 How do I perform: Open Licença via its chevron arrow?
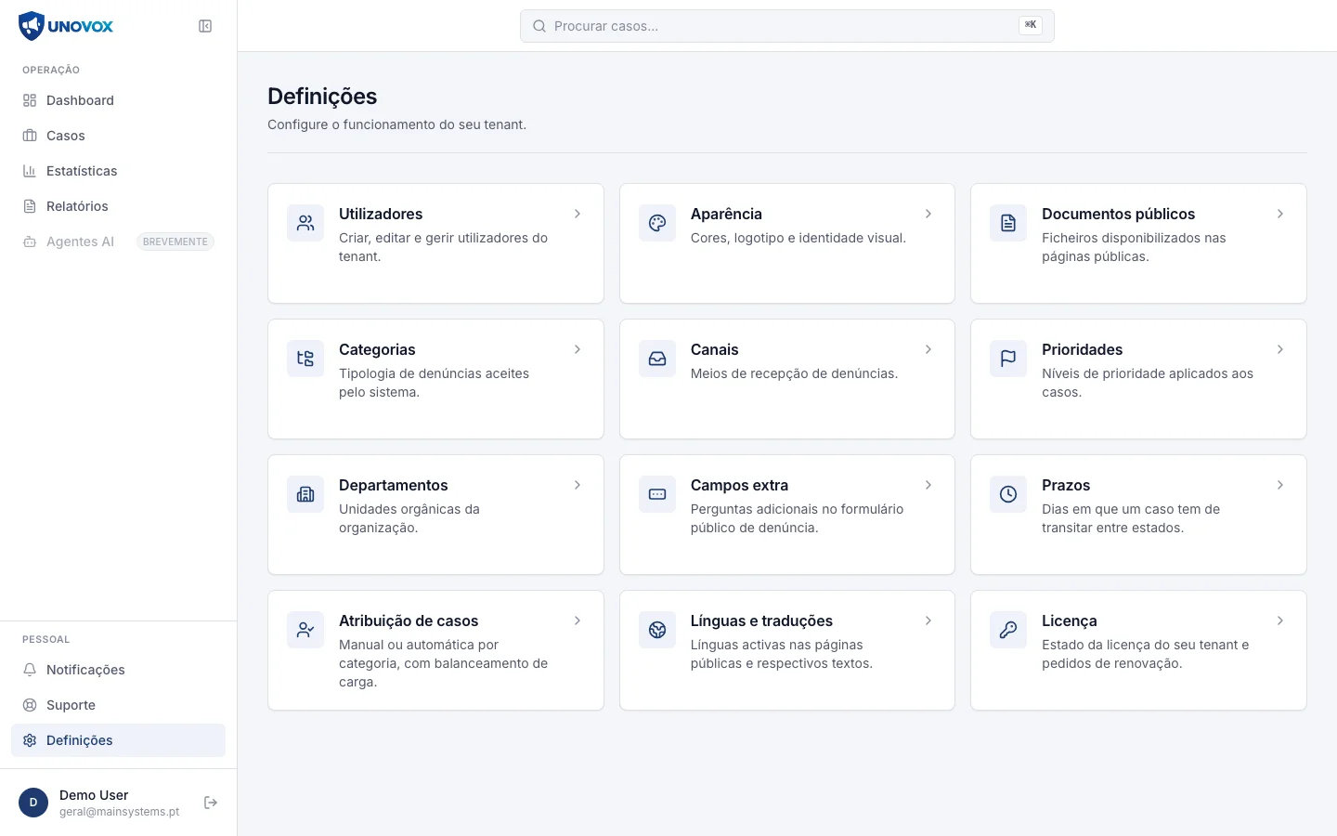click(1280, 620)
